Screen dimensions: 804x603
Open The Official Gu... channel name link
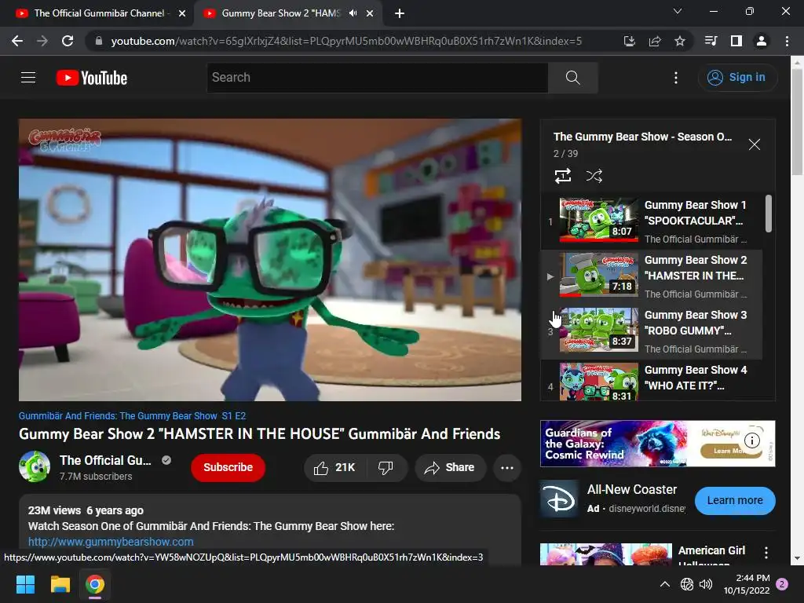tap(105, 460)
